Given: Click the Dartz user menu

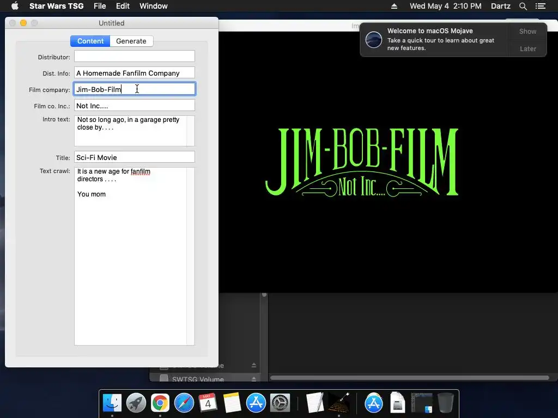Looking at the screenshot, I should tap(500, 6).
